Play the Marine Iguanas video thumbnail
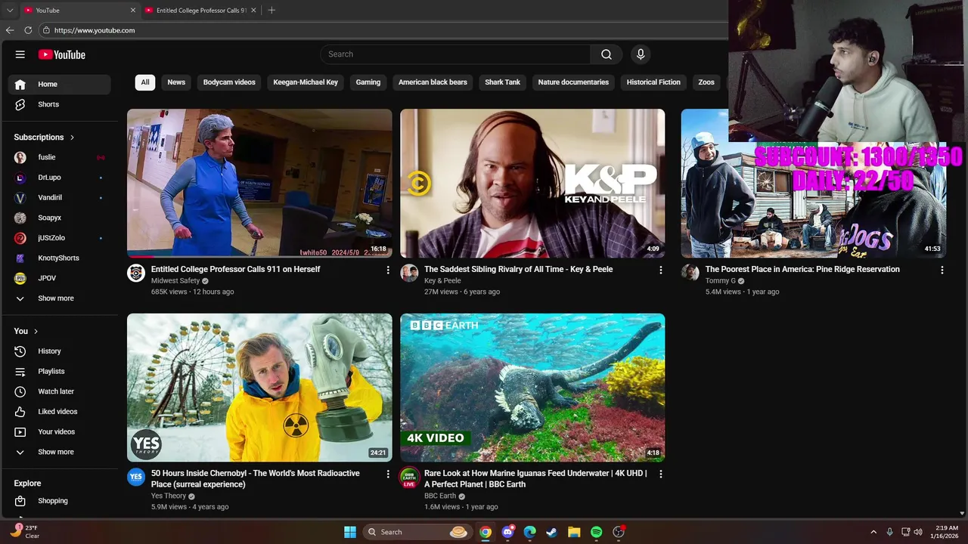This screenshot has height=544, width=968. (x=532, y=388)
